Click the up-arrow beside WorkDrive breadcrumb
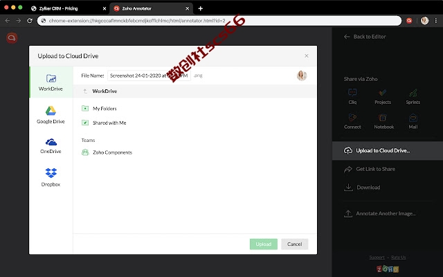The height and width of the screenshot is (277, 443). point(85,91)
